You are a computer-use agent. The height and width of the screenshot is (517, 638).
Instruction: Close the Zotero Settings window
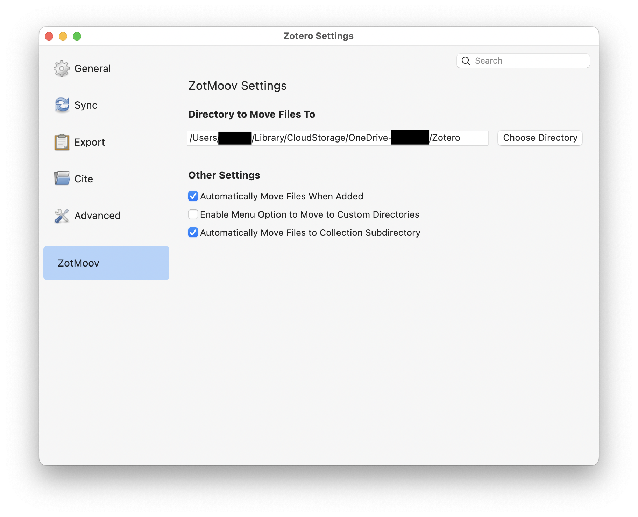pos(49,36)
